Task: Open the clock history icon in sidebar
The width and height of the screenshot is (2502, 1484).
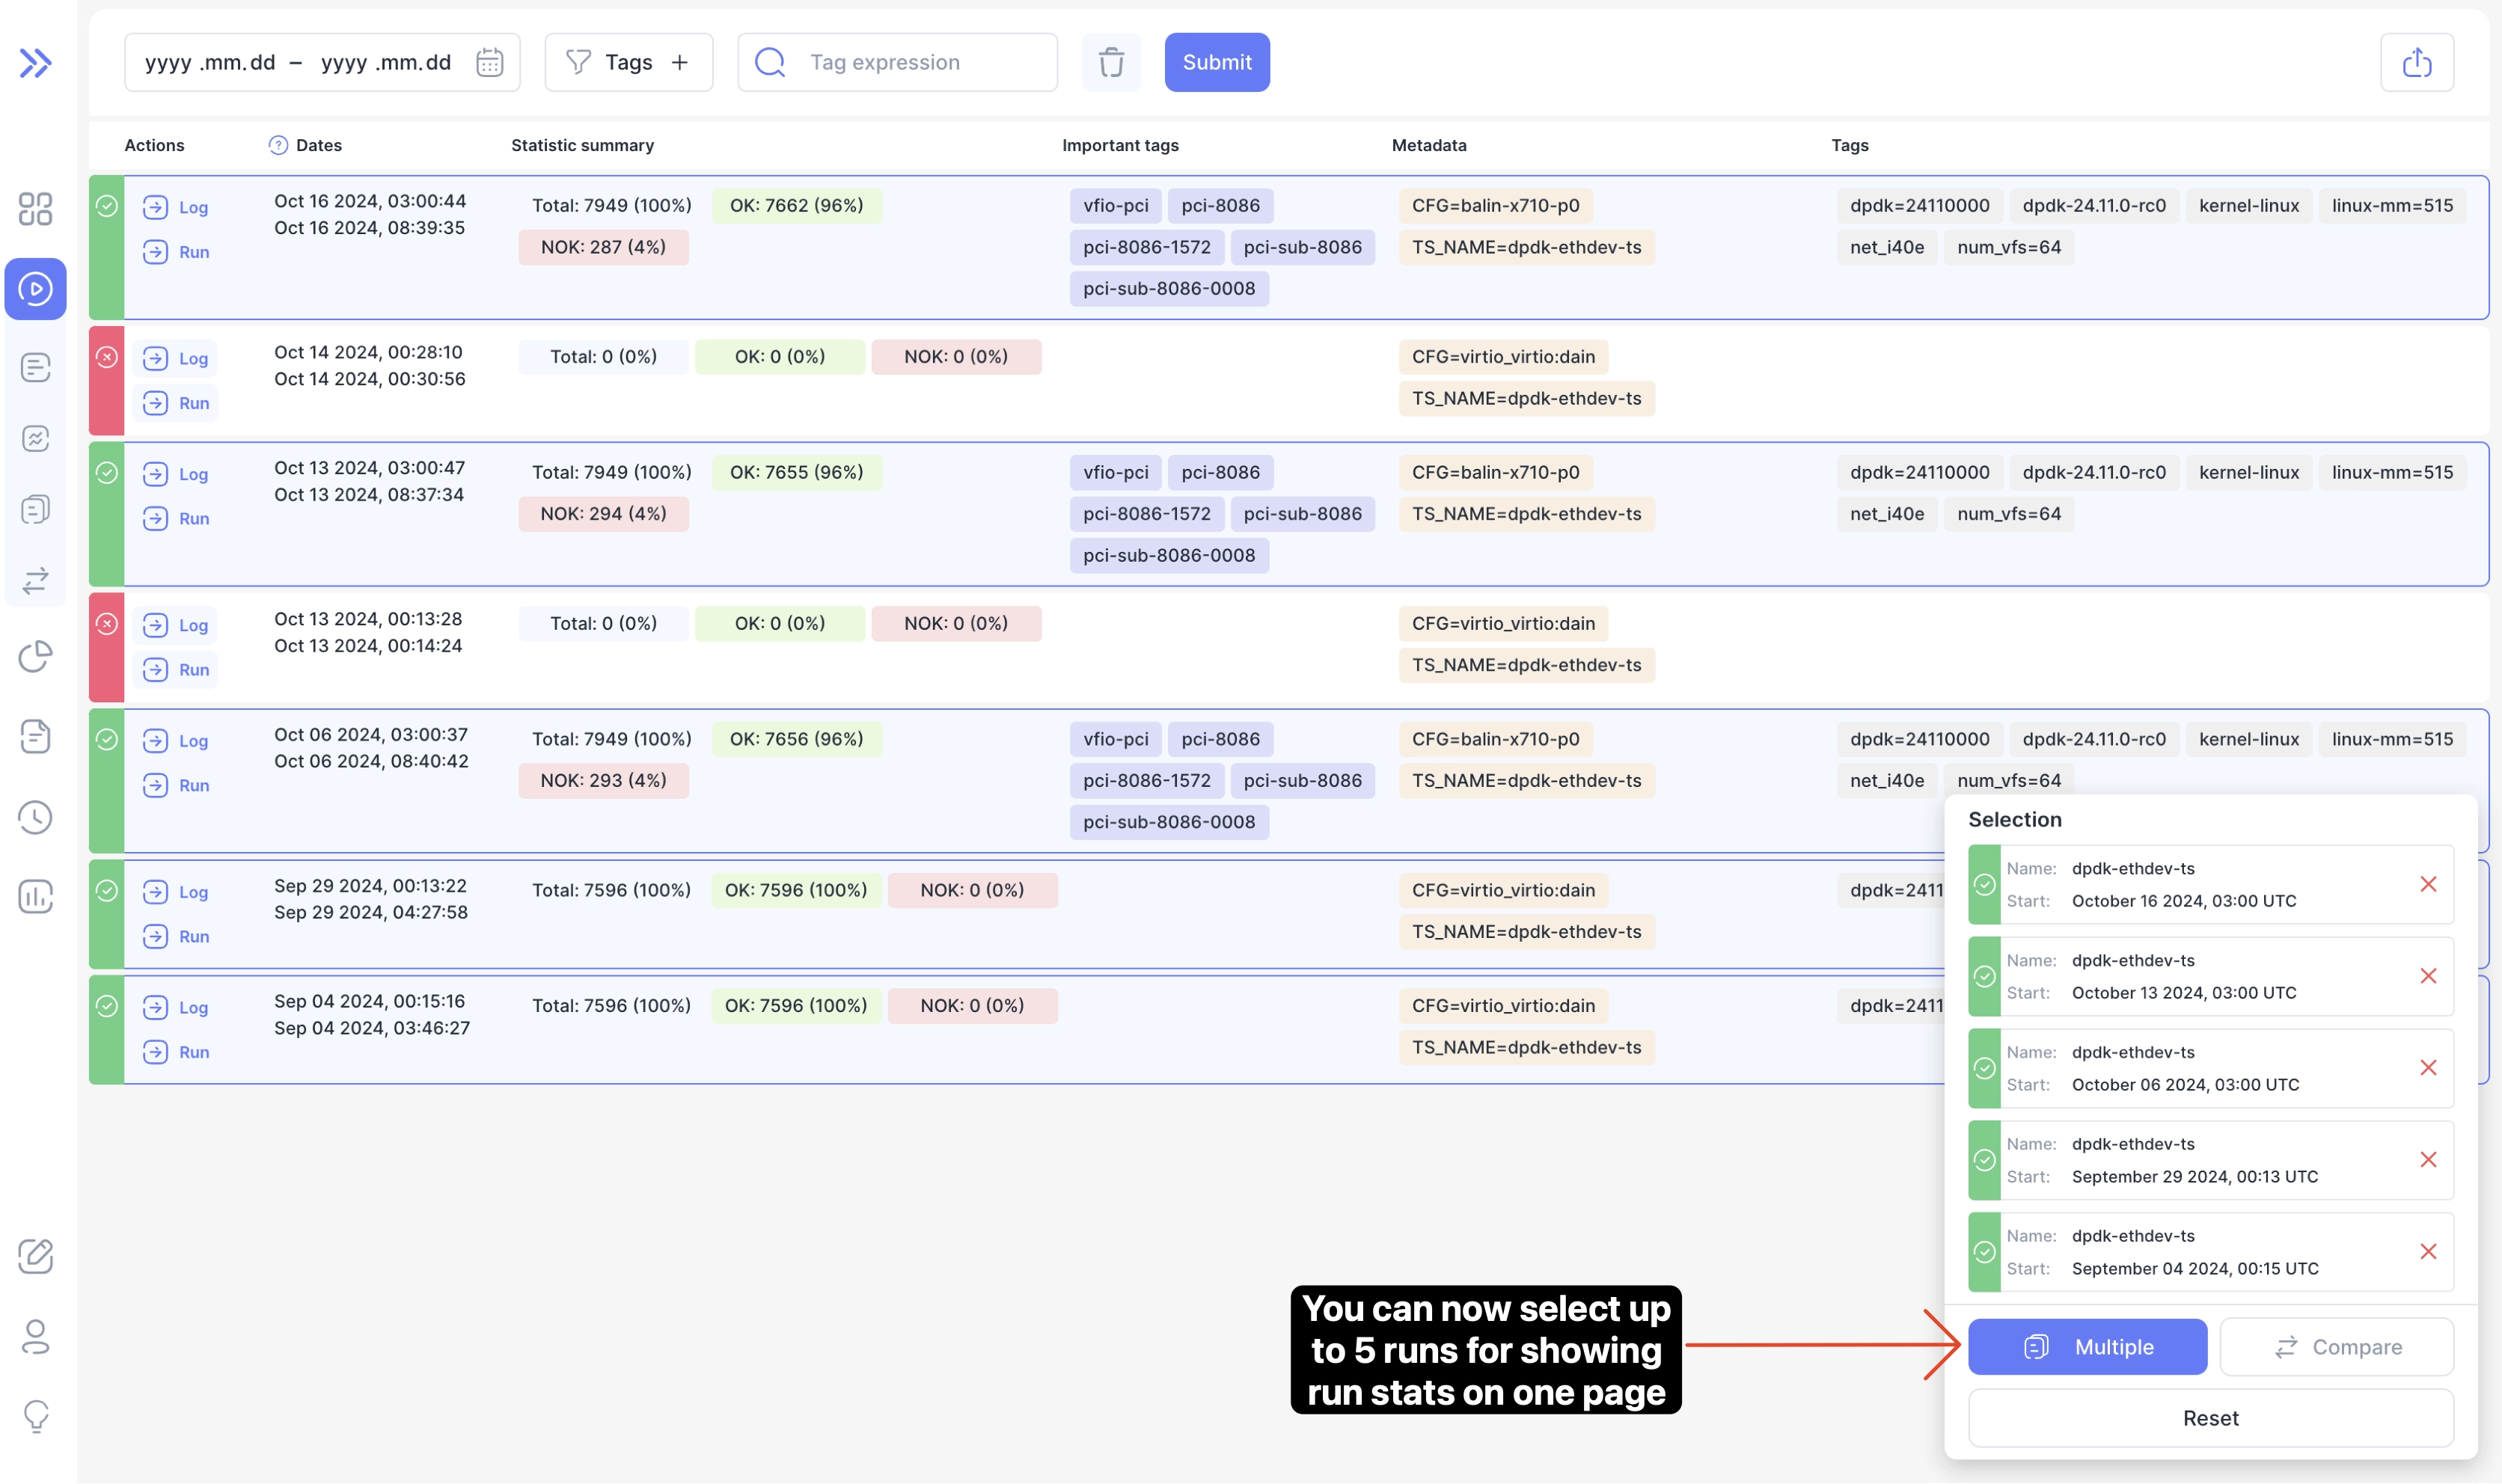Action: point(35,817)
